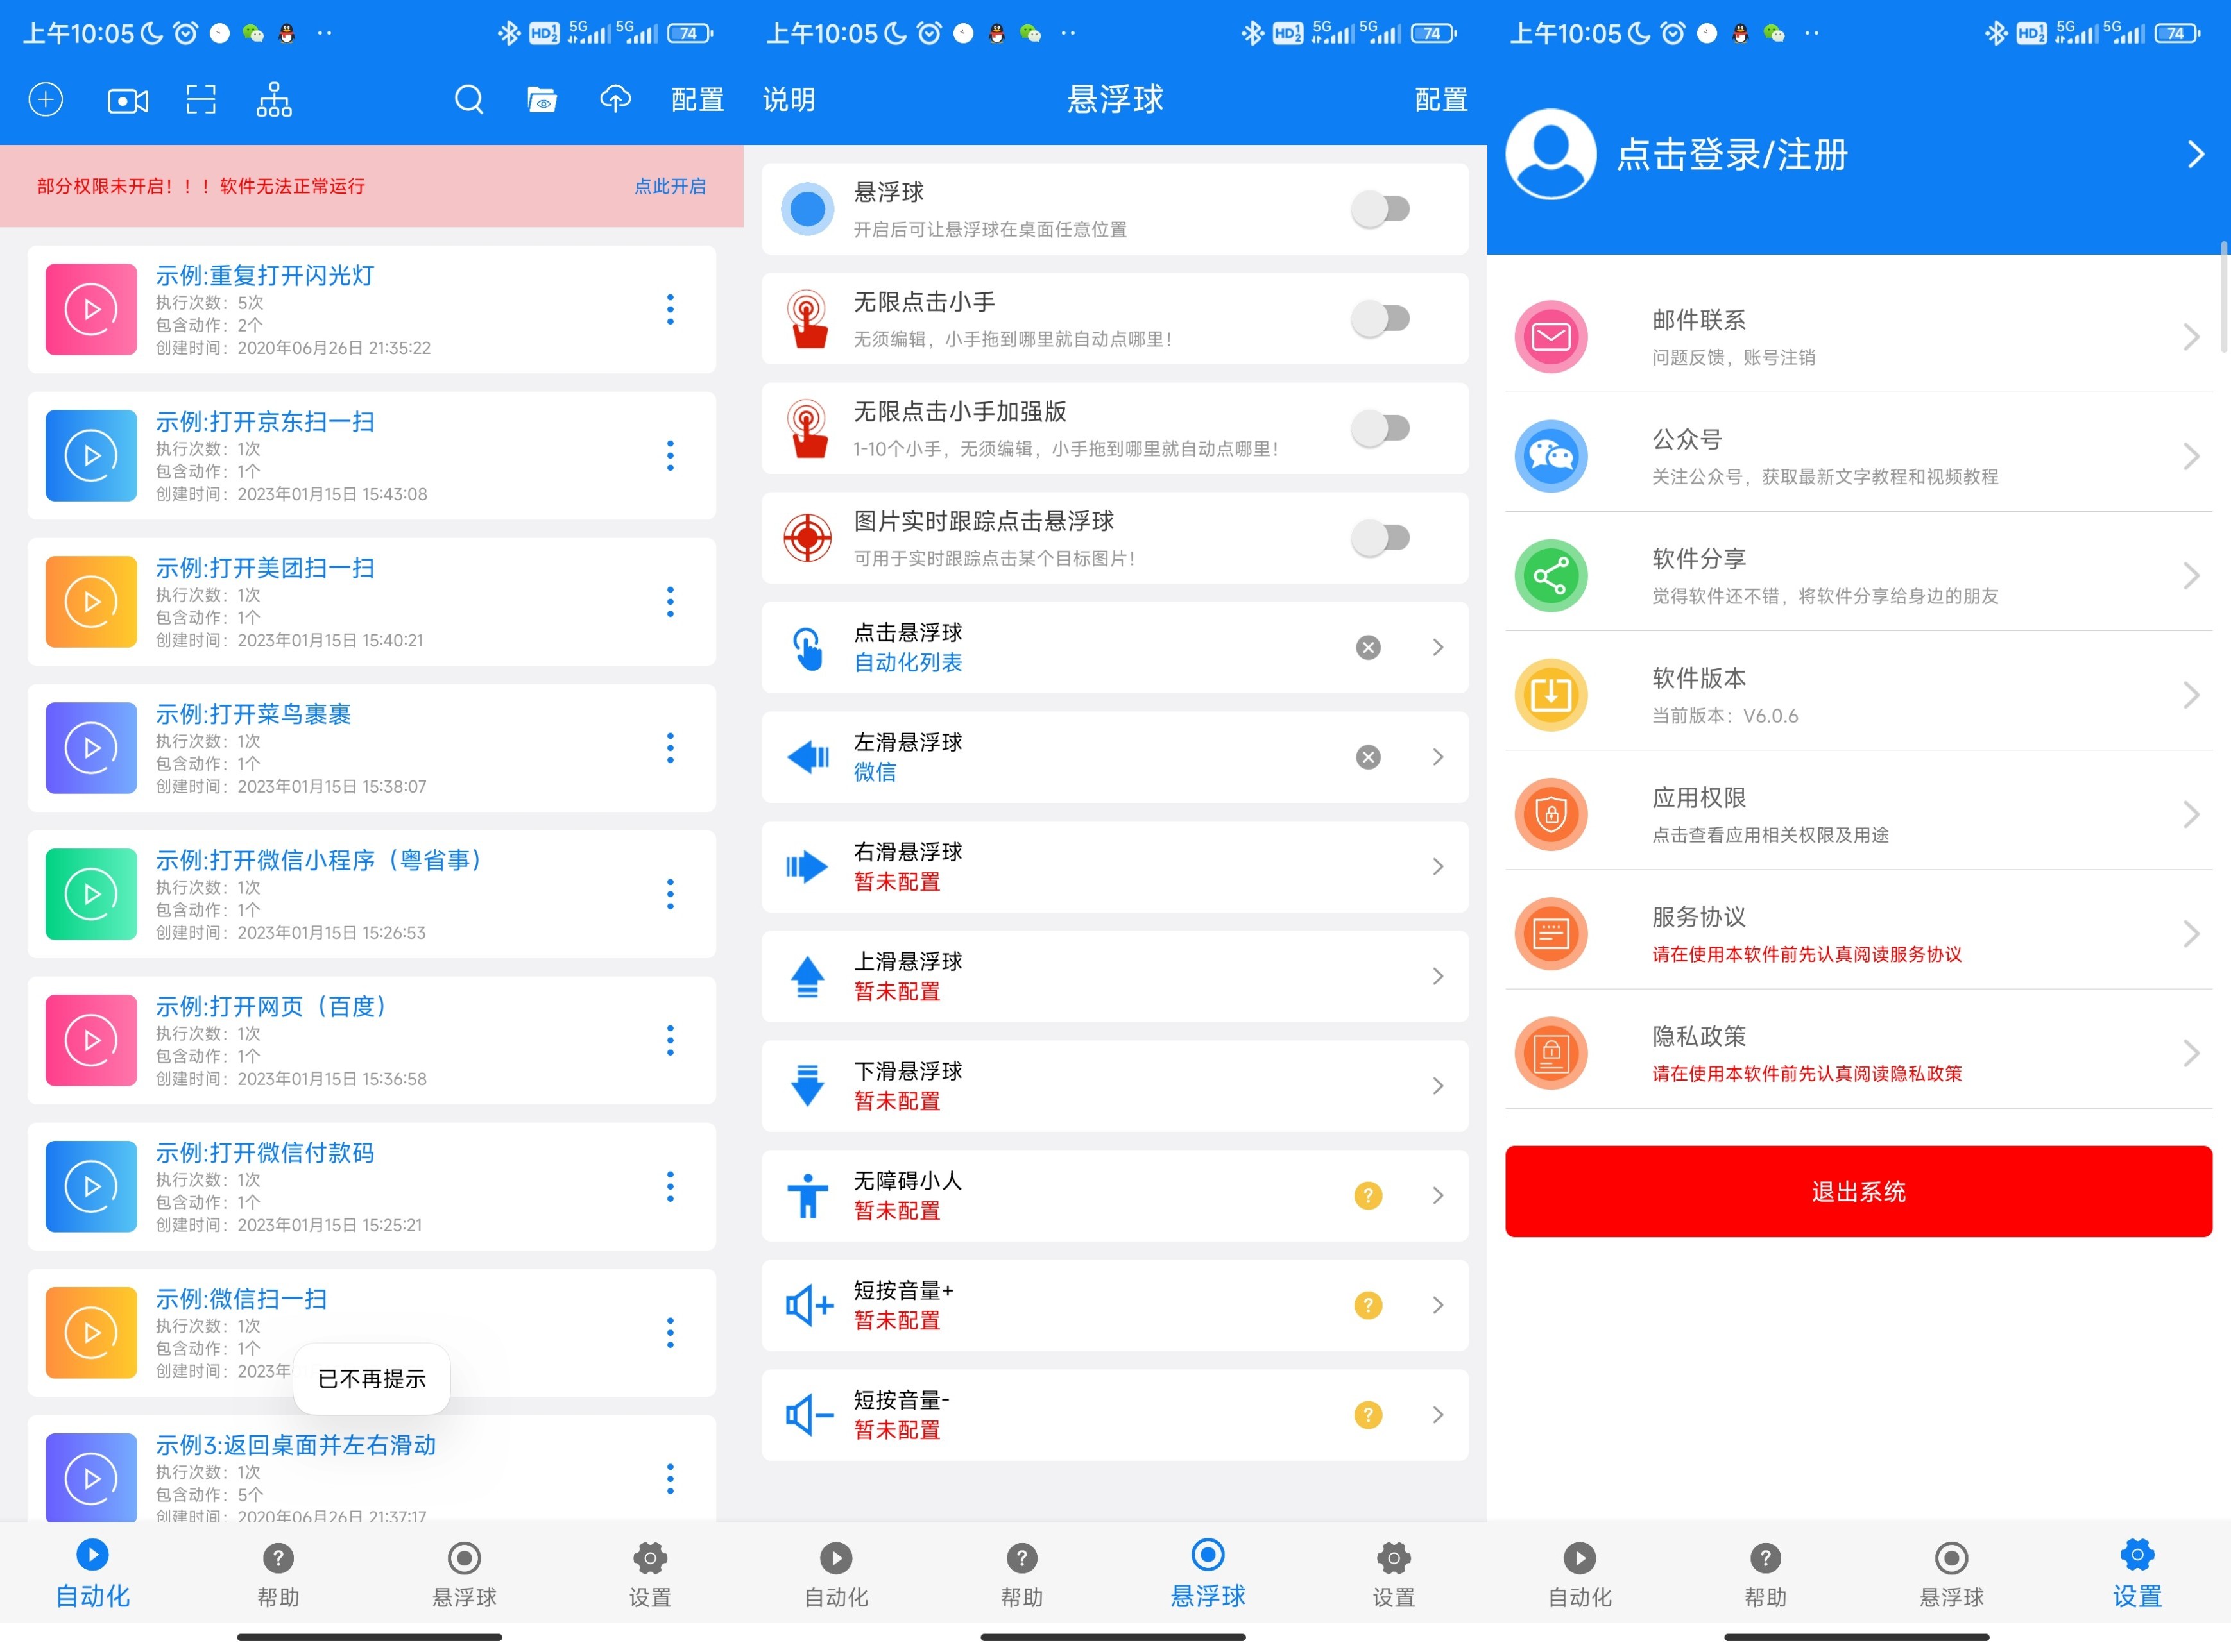
Task: Open 点击登录/注册 via its arrow
Action: click(x=2195, y=154)
